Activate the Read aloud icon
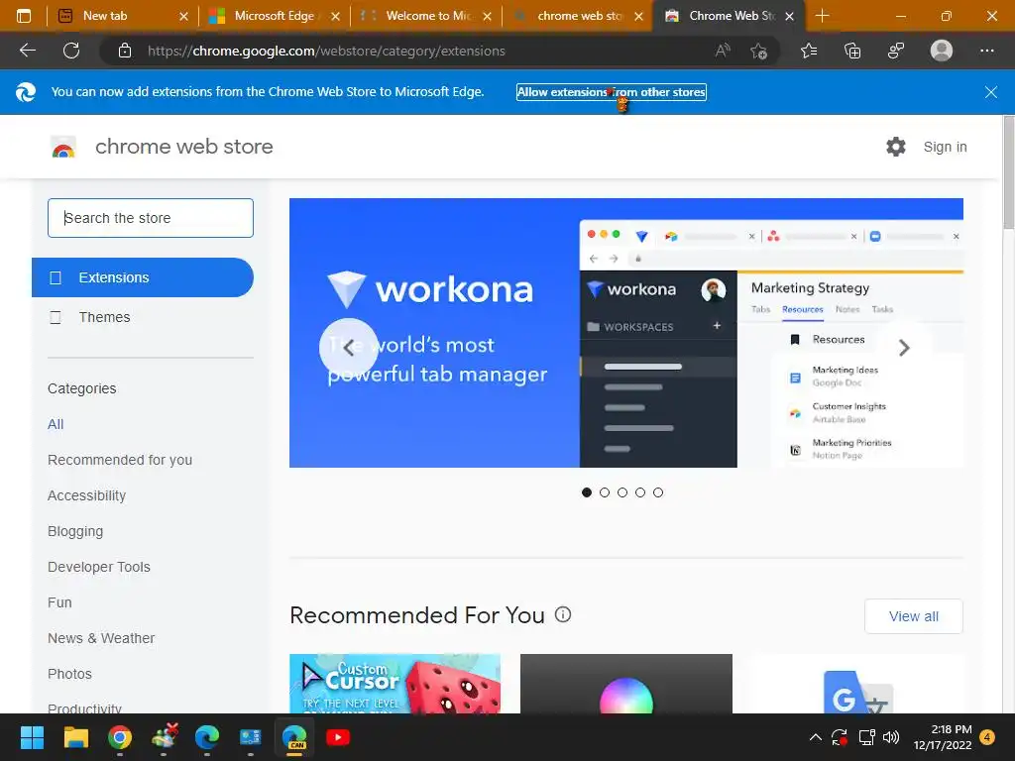Screen dimensions: 1015x761 click(x=723, y=51)
